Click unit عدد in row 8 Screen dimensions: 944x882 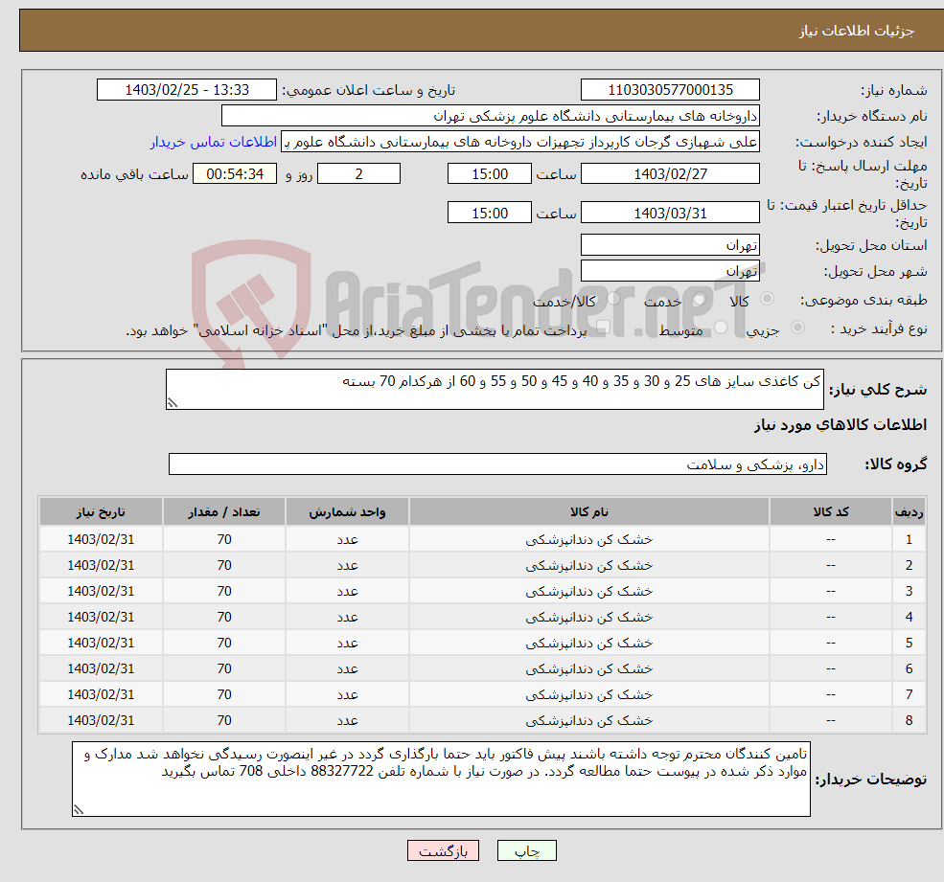[x=347, y=721]
